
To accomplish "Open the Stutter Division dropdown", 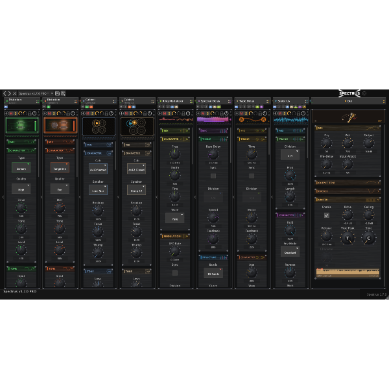I will (290, 155).
